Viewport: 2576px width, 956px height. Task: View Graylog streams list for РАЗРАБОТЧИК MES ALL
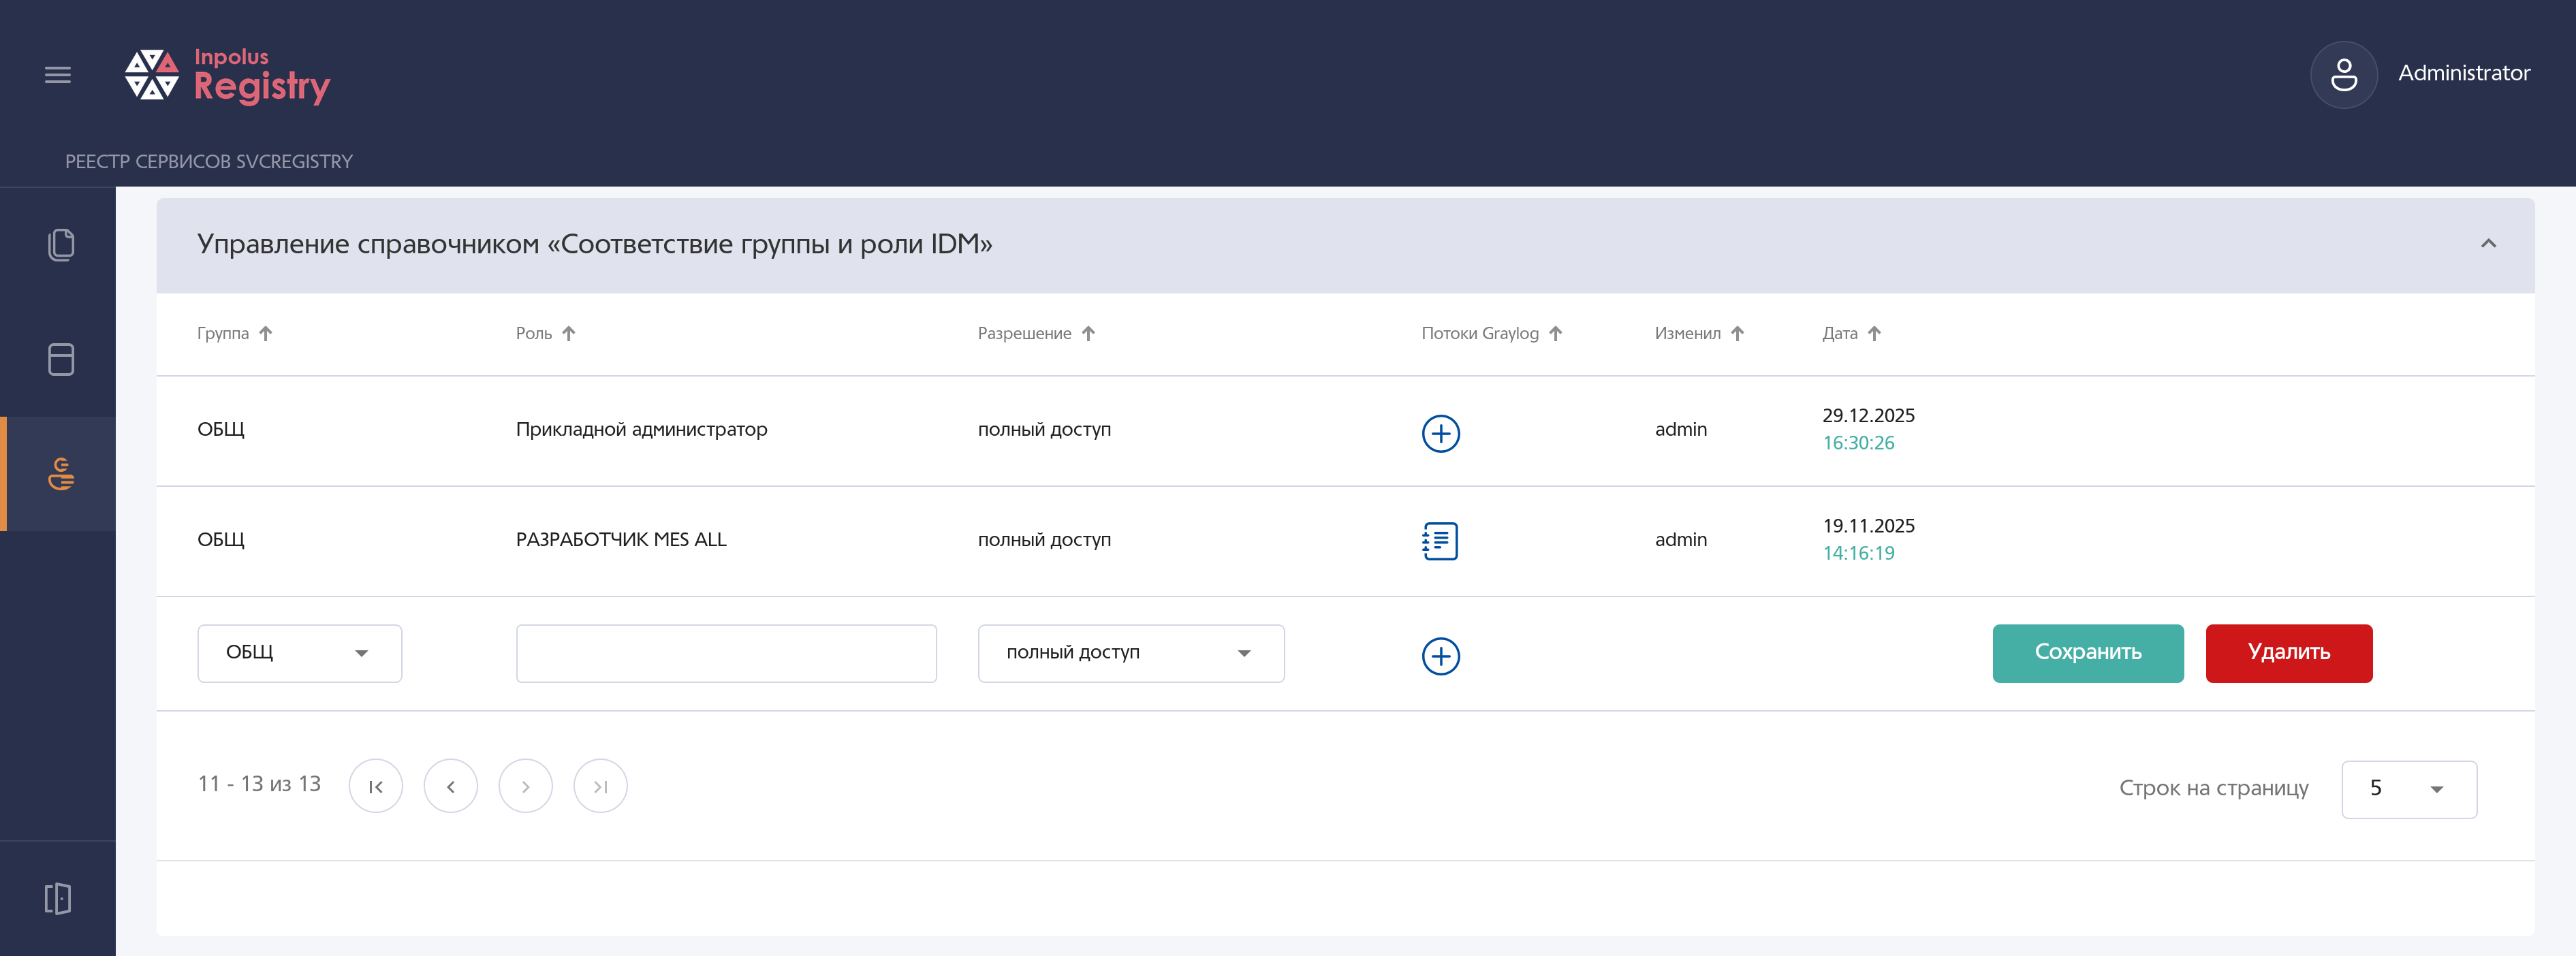point(1440,541)
